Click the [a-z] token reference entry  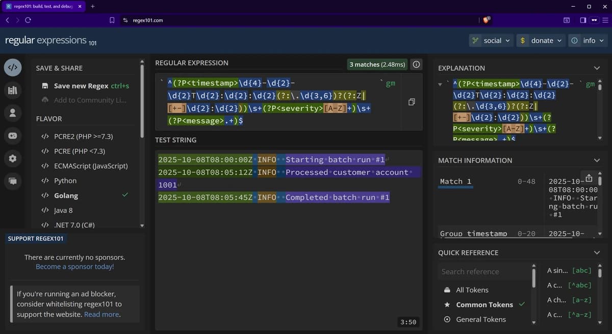pyautogui.click(x=569, y=300)
